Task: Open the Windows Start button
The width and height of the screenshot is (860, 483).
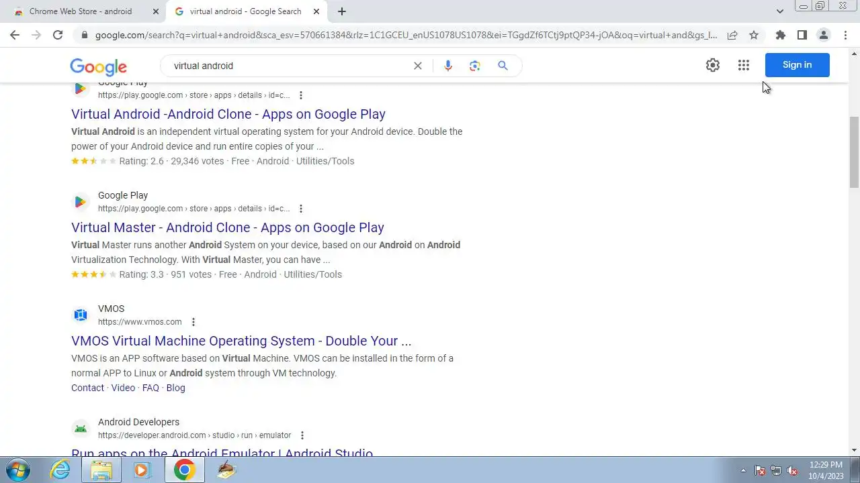Action: (x=17, y=470)
